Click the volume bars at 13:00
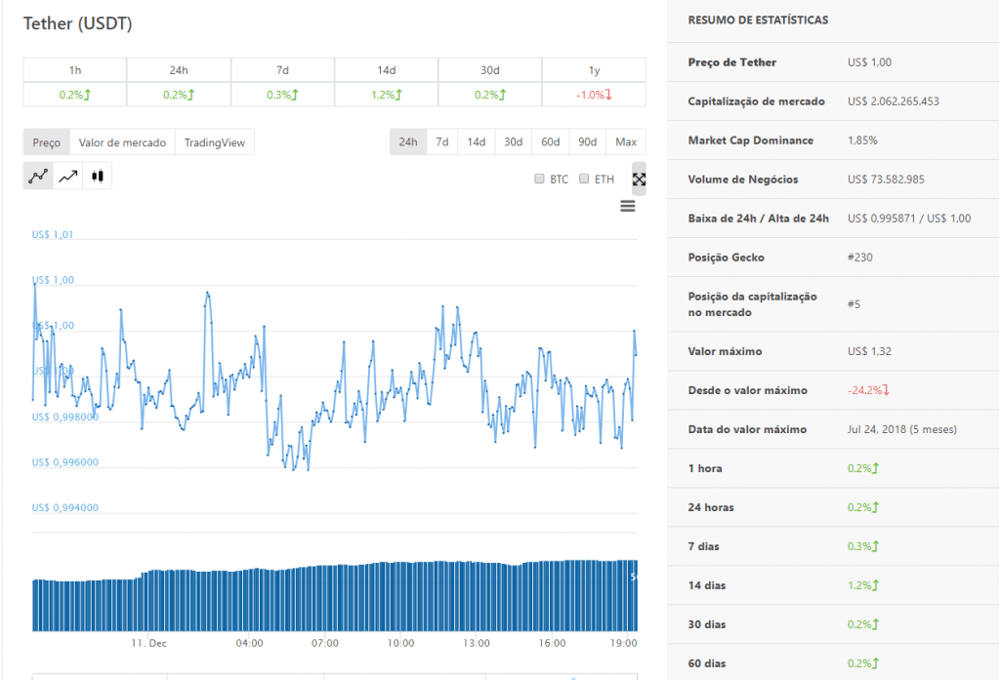This screenshot has height=680, width=1000. (x=477, y=595)
